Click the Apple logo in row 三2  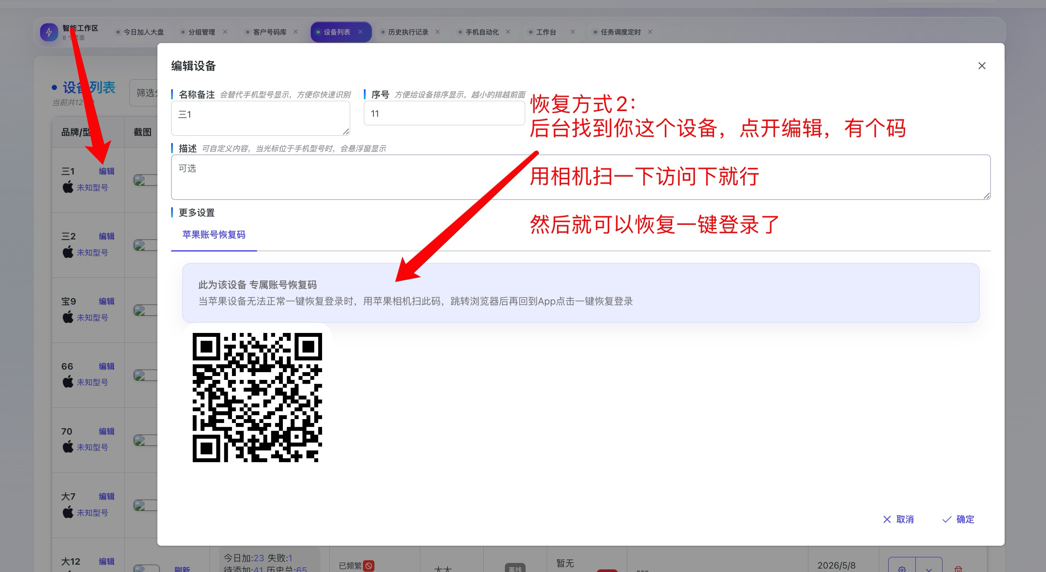pyautogui.click(x=68, y=252)
